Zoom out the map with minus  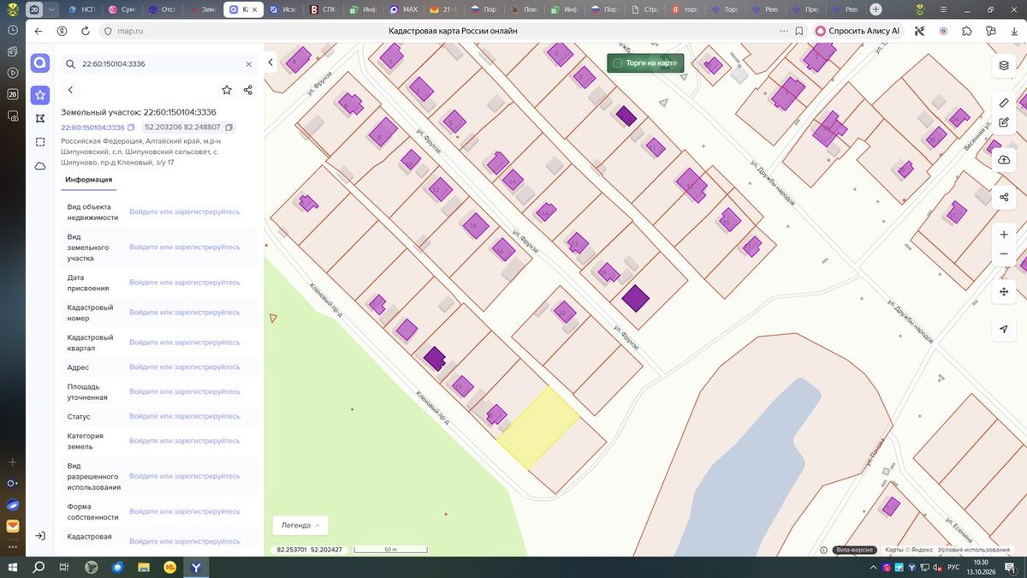1004,254
